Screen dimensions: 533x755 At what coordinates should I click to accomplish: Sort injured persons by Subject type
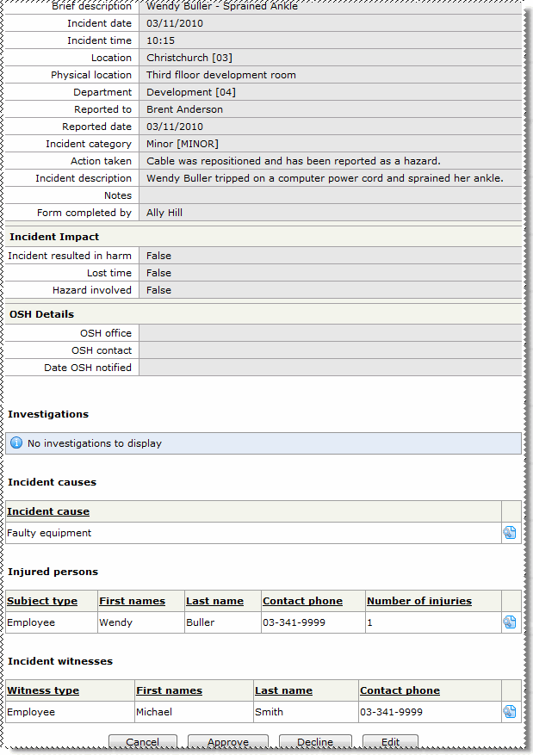point(42,601)
